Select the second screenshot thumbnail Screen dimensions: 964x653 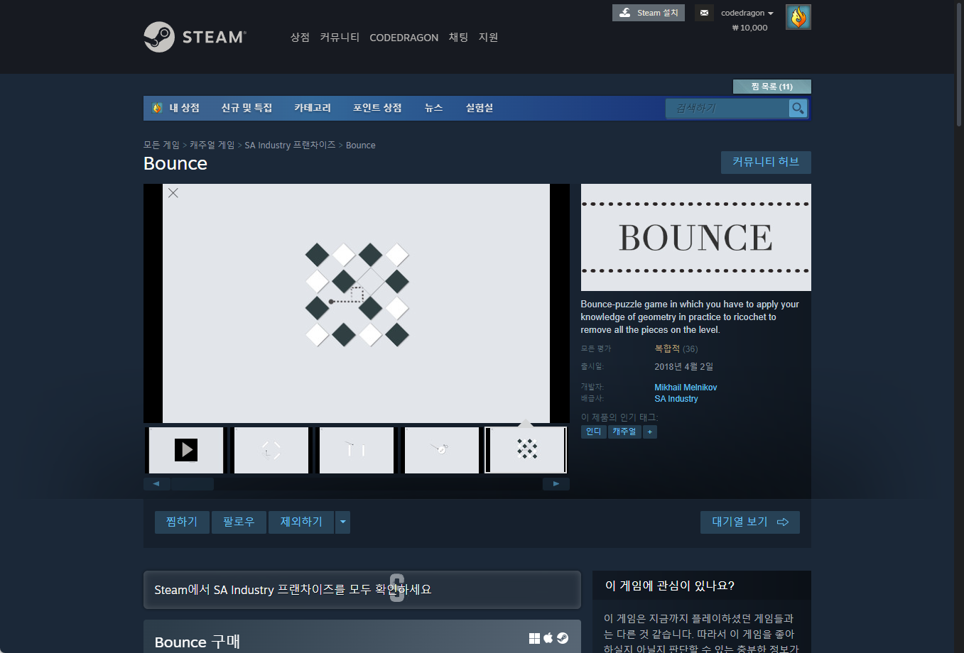271,450
